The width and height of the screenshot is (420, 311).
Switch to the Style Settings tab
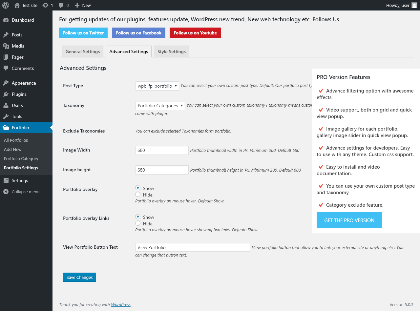(172, 52)
